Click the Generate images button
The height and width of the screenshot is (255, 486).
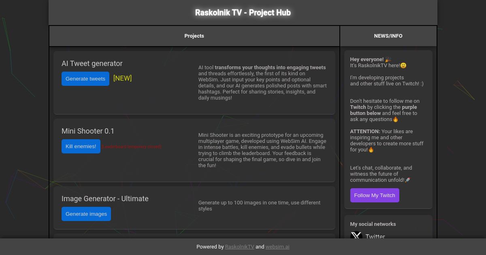pyautogui.click(x=86, y=214)
